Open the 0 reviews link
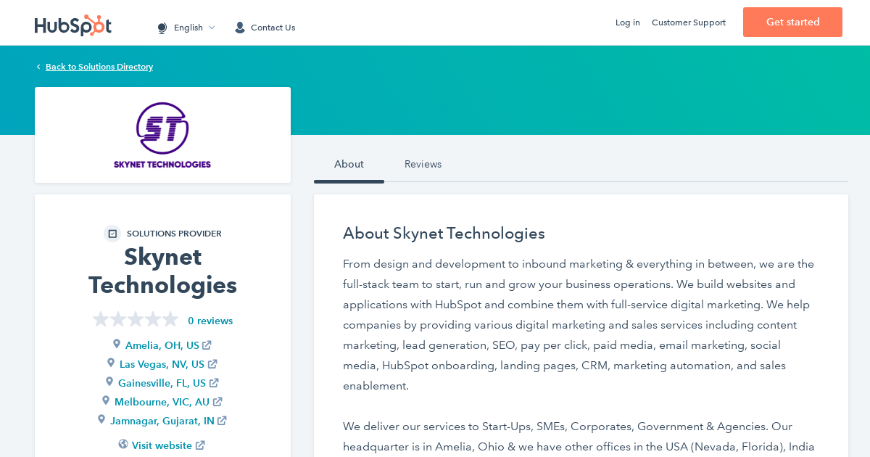 point(210,320)
